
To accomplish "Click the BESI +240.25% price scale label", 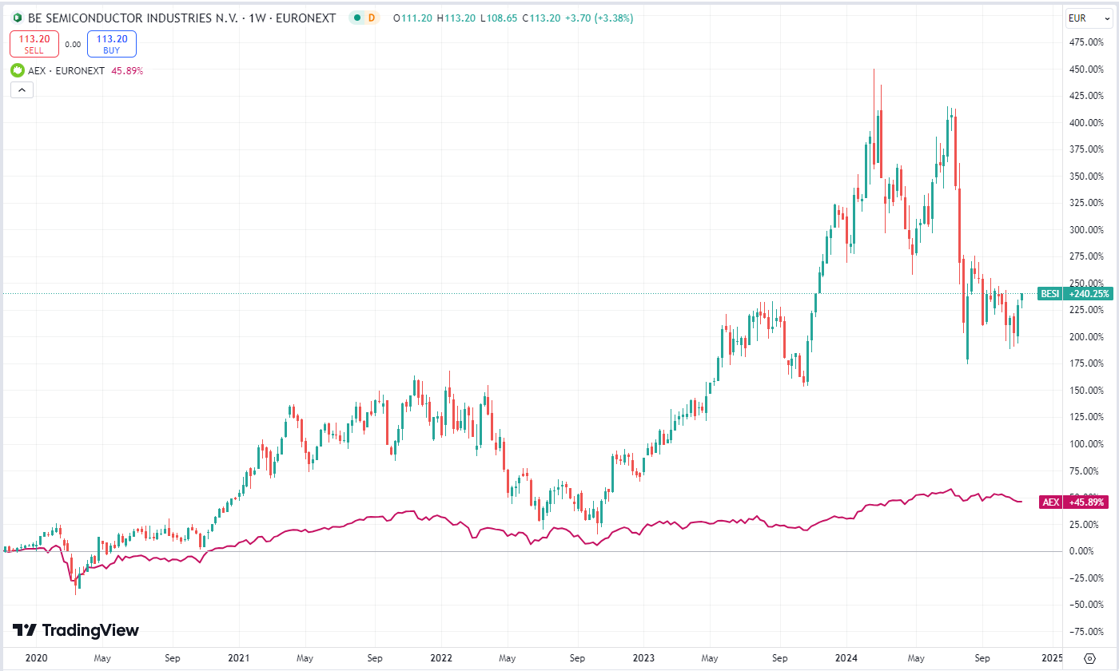I will pyautogui.click(x=1074, y=294).
